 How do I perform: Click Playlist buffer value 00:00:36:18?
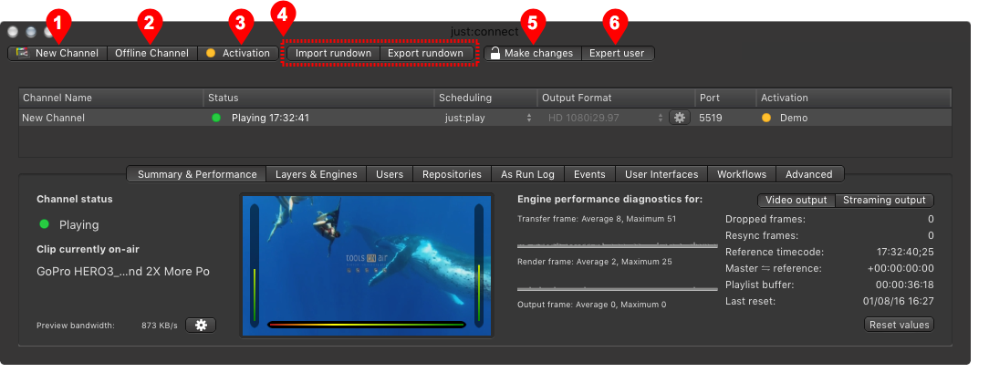pos(904,285)
